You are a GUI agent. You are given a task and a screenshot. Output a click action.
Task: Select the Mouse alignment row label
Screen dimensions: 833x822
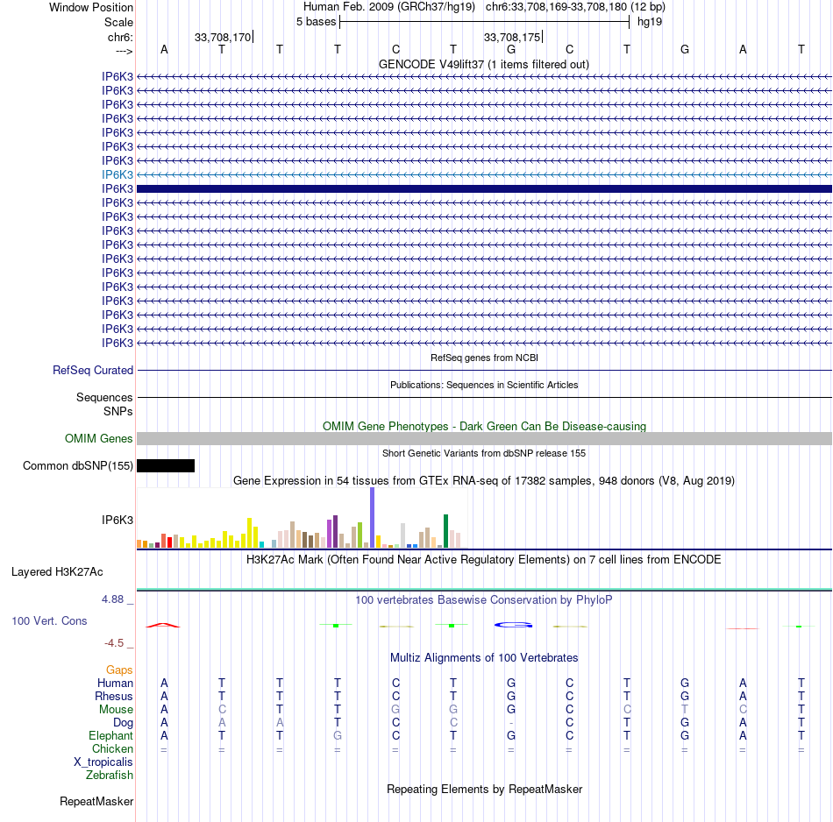pos(116,710)
